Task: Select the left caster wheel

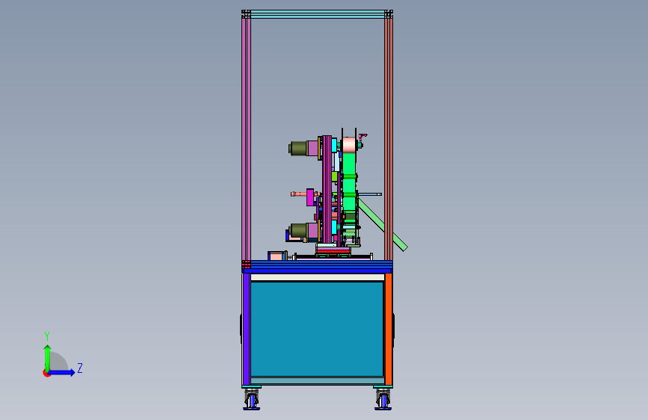Action: point(252,401)
